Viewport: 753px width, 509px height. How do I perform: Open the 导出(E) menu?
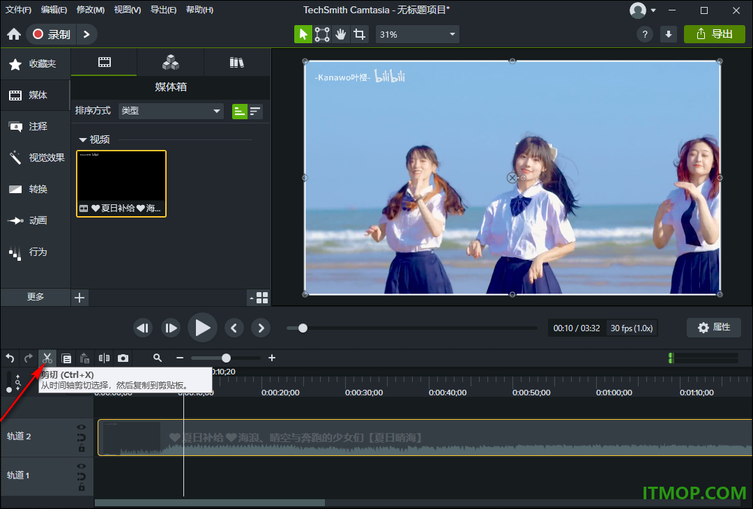click(163, 10)
